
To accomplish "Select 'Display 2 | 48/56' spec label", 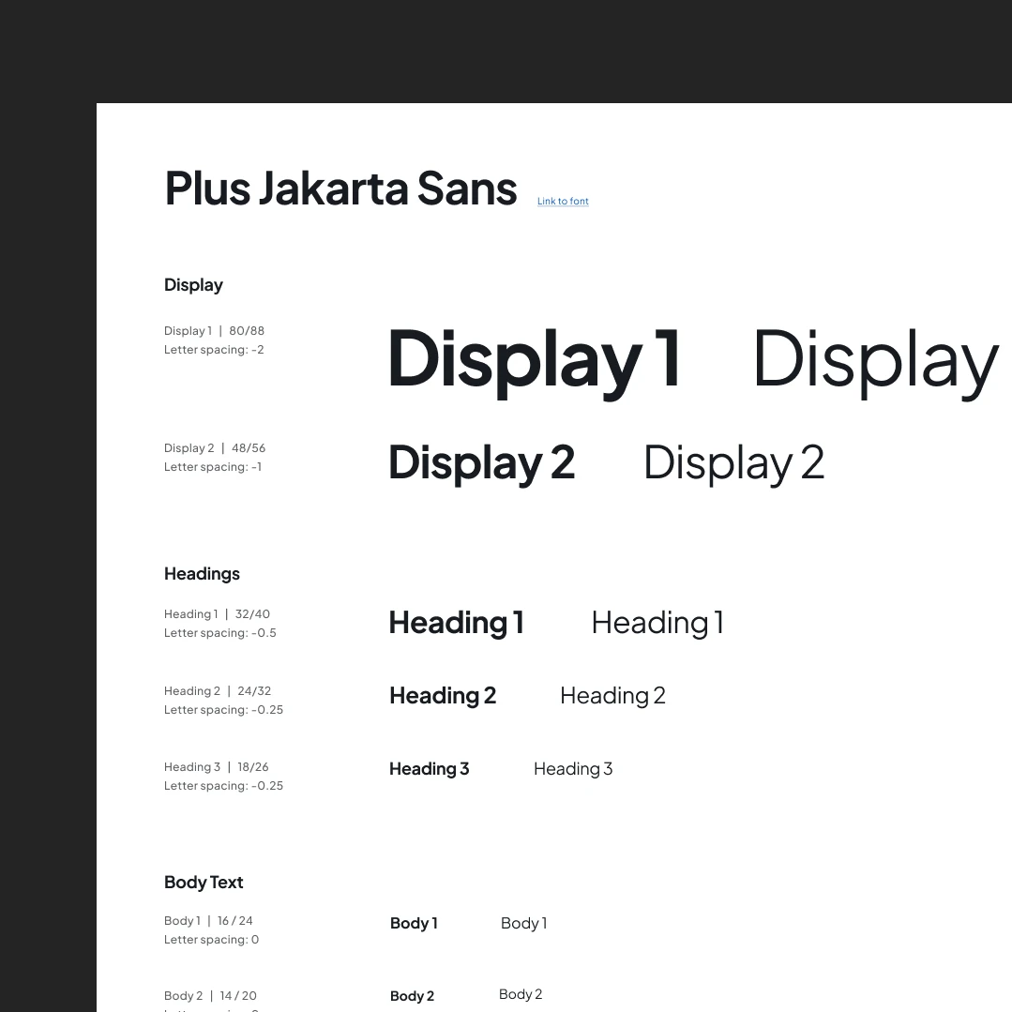I will 215,448.
